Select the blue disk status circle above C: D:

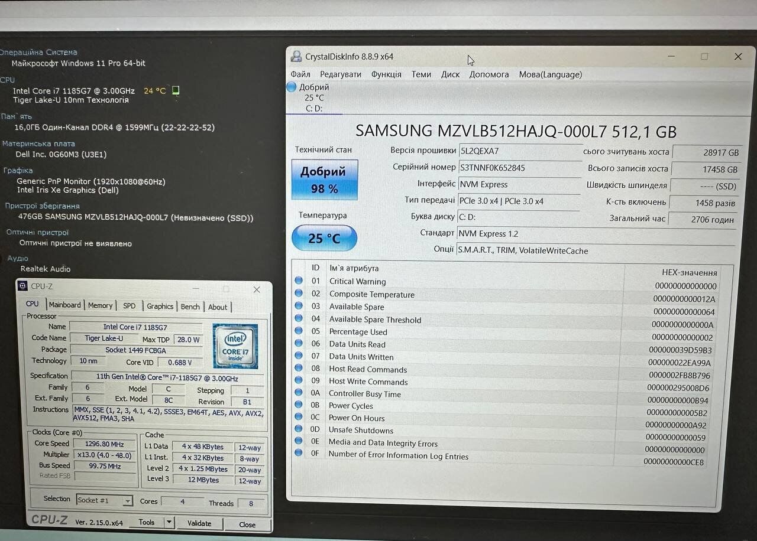coord(291,87)
